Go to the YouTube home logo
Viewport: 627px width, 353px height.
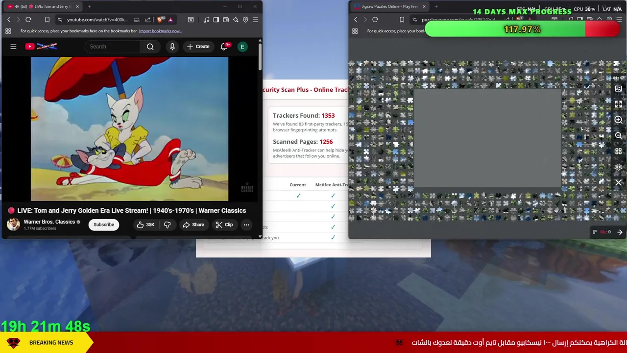coord(41,47)
